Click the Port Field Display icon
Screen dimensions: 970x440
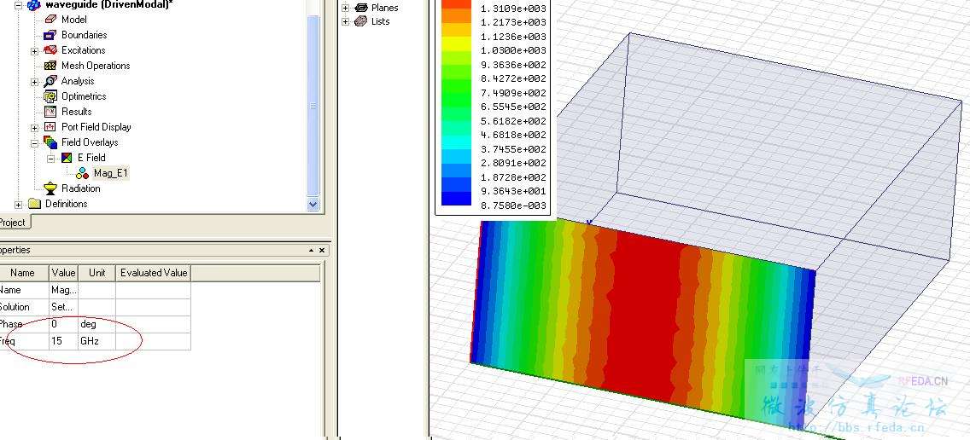click(50, 127)
